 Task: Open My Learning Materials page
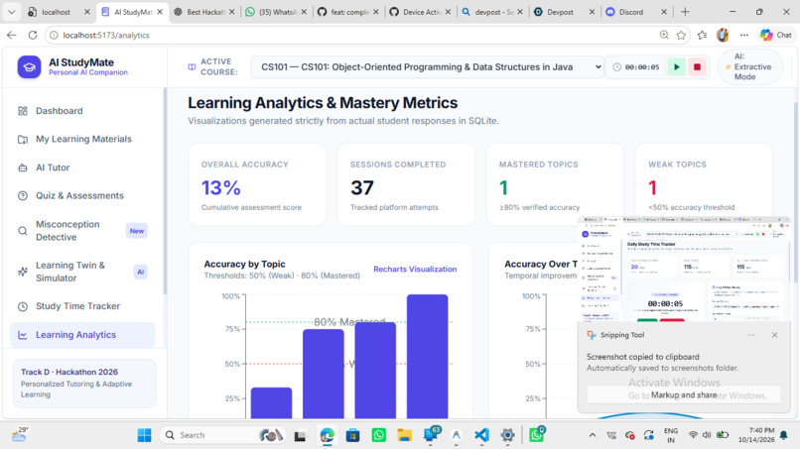[x=81, y=139]
